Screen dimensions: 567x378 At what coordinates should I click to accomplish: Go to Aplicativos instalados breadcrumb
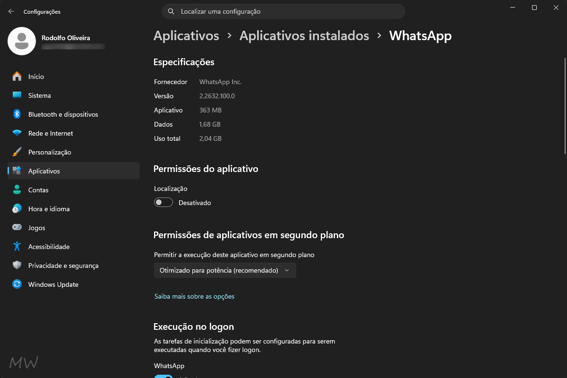click(304, 35)
